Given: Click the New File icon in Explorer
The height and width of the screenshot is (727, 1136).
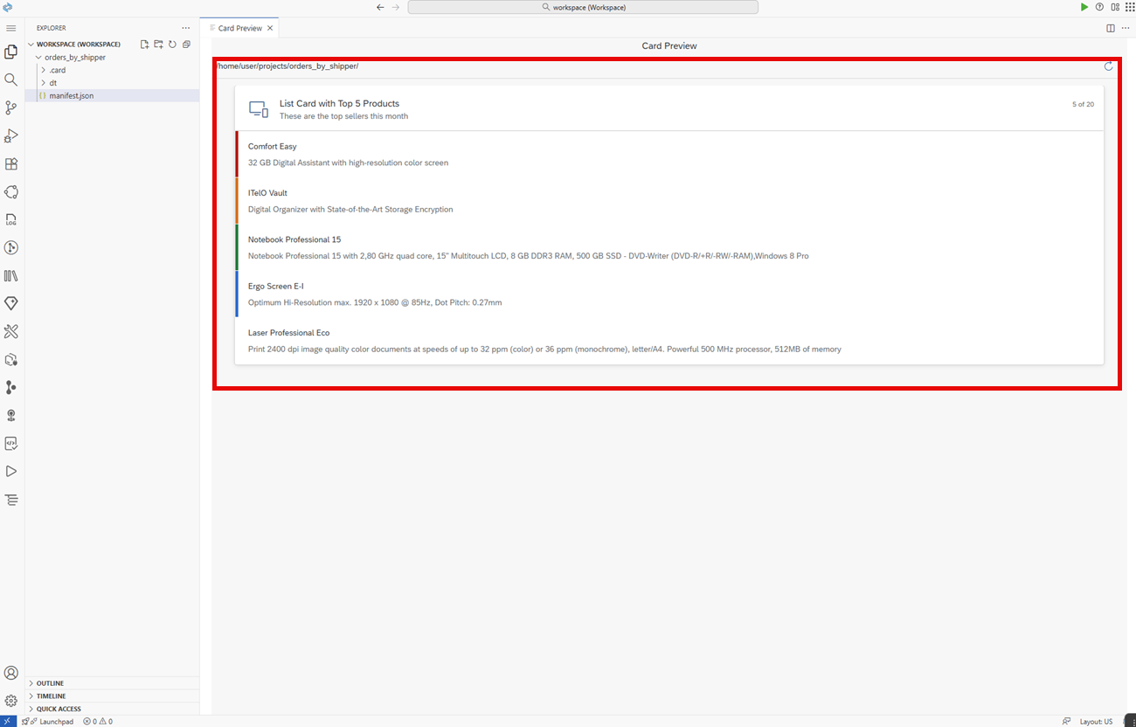Looking at the screenshot, I should 145,44.
